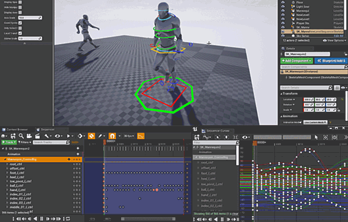Image resolution: width=348 pixels, height=222 pixels.
Task: Expand the root_ctrl track in Sequencer
Action: pos(7,164)
